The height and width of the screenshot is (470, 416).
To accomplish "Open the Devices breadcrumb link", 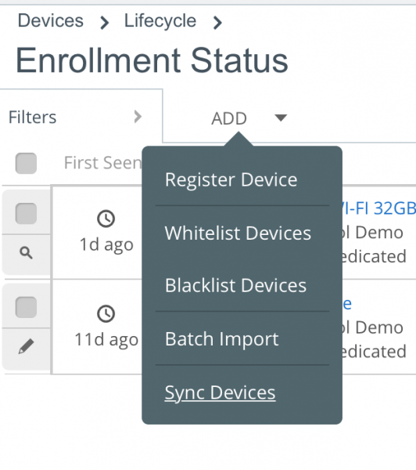I will tap(51, 20).
